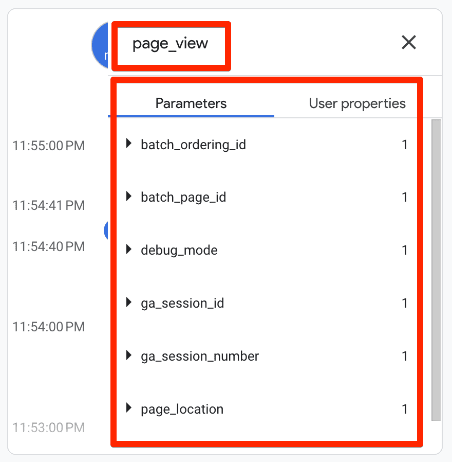Click the page_view event title
The height and width of the screenshot is (462, 452).
tap(169, 44)
